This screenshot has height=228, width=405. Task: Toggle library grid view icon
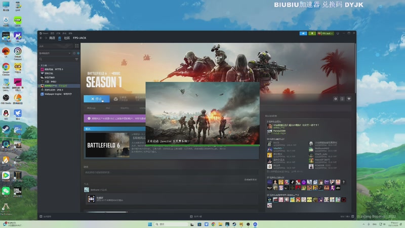77,46
